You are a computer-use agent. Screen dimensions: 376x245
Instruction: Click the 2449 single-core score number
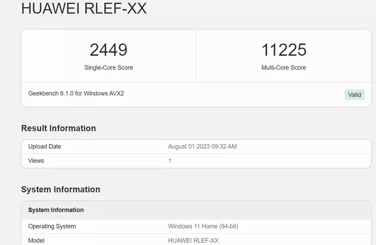click(108, 50)
